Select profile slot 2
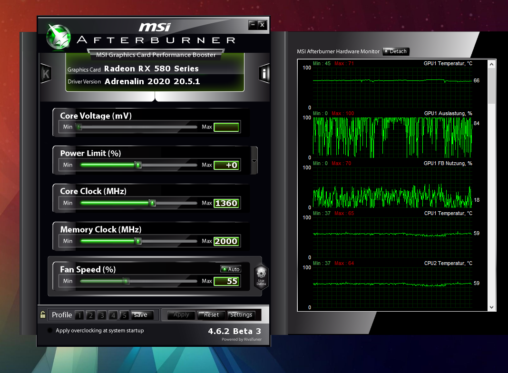Image resolution: width=508 pixels, height=373 pixels. point(91,315)
